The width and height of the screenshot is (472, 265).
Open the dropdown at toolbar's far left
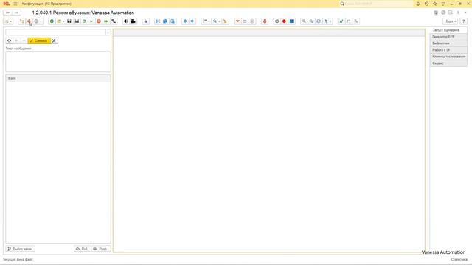coord(8,21)
